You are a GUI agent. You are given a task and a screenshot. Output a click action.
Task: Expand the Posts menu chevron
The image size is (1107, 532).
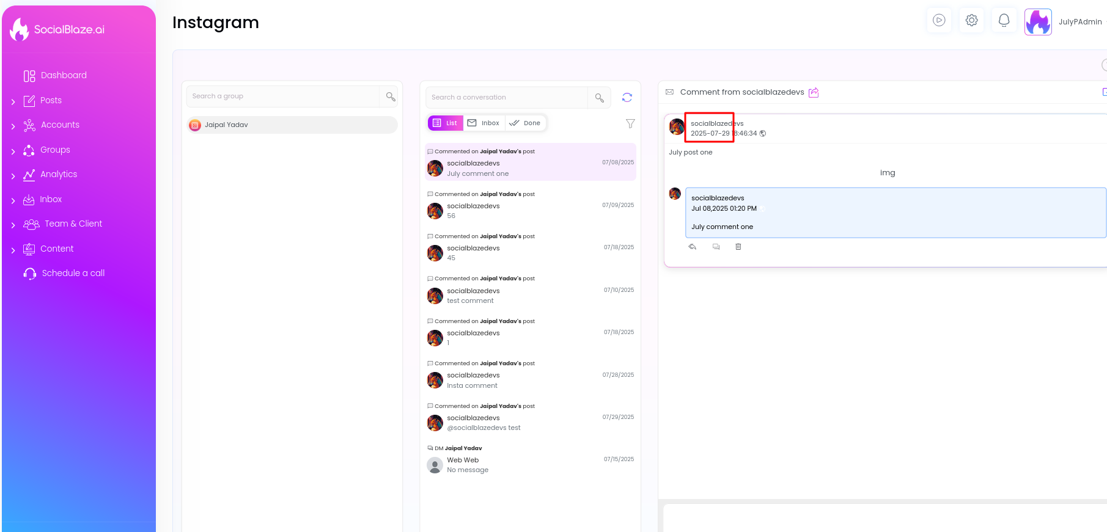13,101
